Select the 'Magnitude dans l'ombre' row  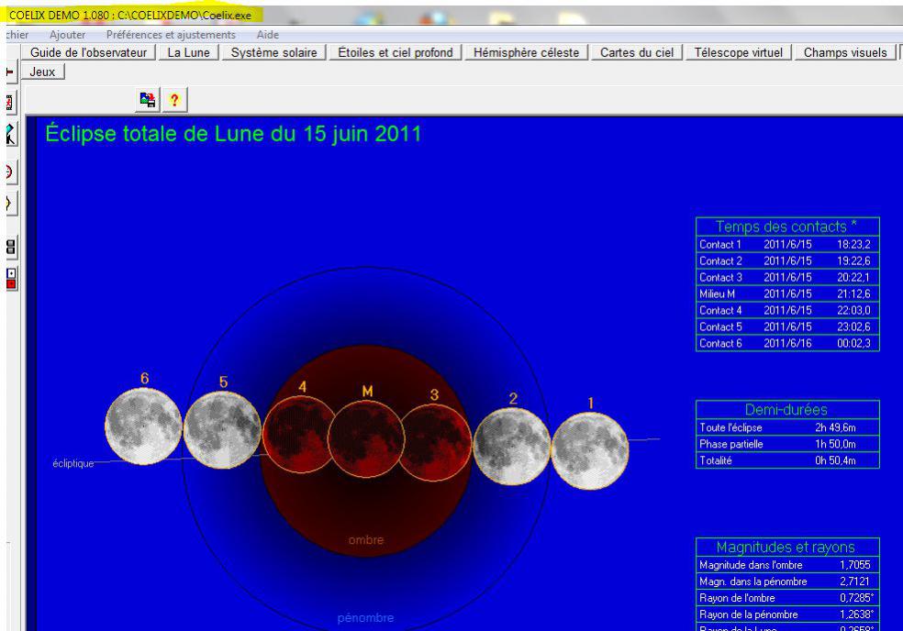787,565
